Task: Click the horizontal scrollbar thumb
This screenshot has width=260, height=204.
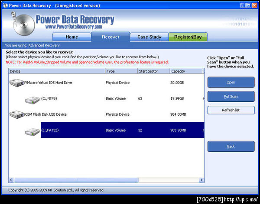Action: [x=76, y=180]
